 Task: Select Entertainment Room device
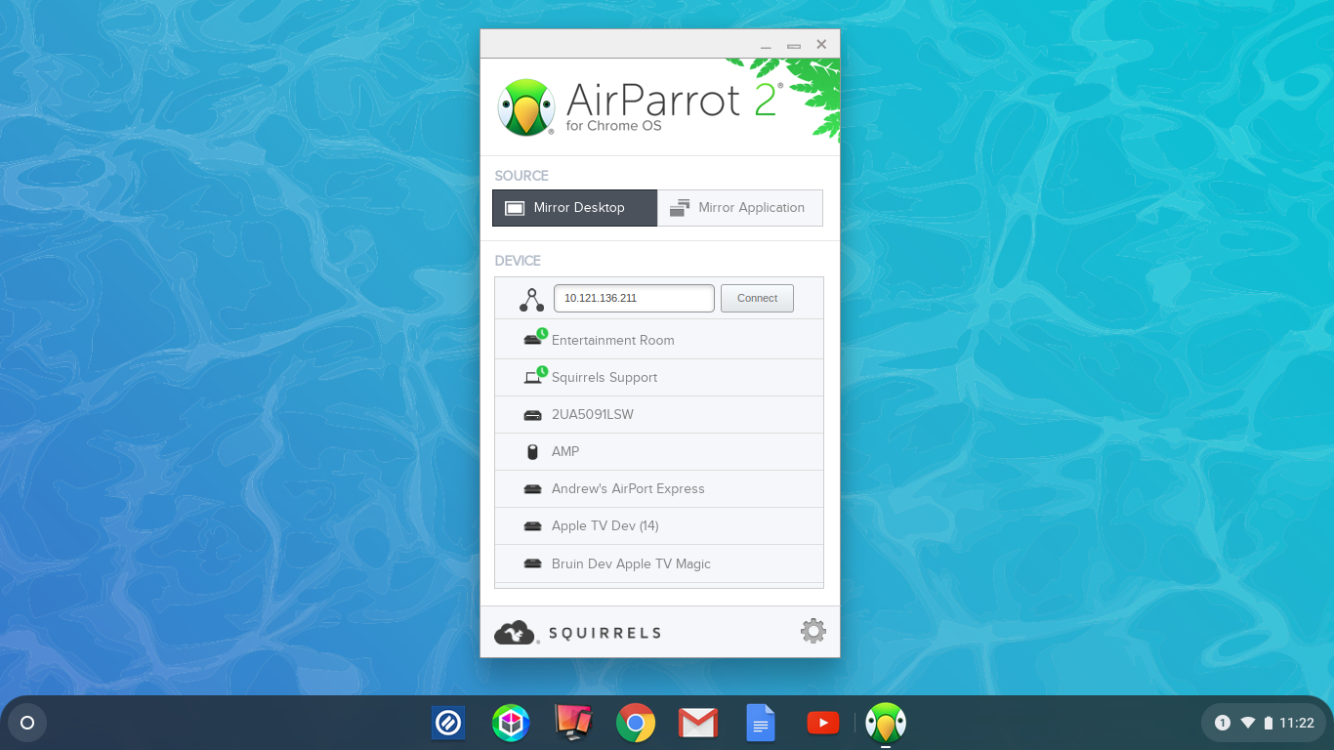pyautogui.click(x=659, y=340)
